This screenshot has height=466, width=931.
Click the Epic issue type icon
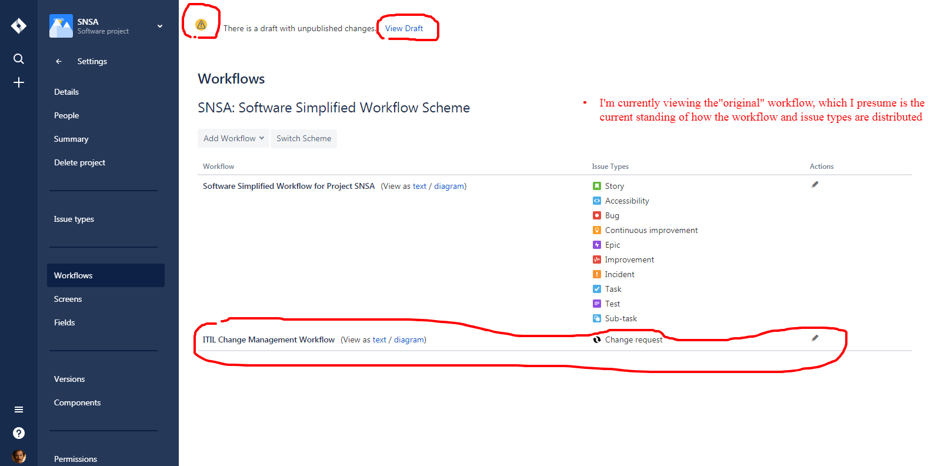tap(597, 245)
